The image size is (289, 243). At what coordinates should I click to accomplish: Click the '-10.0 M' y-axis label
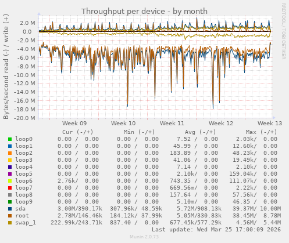24,75
